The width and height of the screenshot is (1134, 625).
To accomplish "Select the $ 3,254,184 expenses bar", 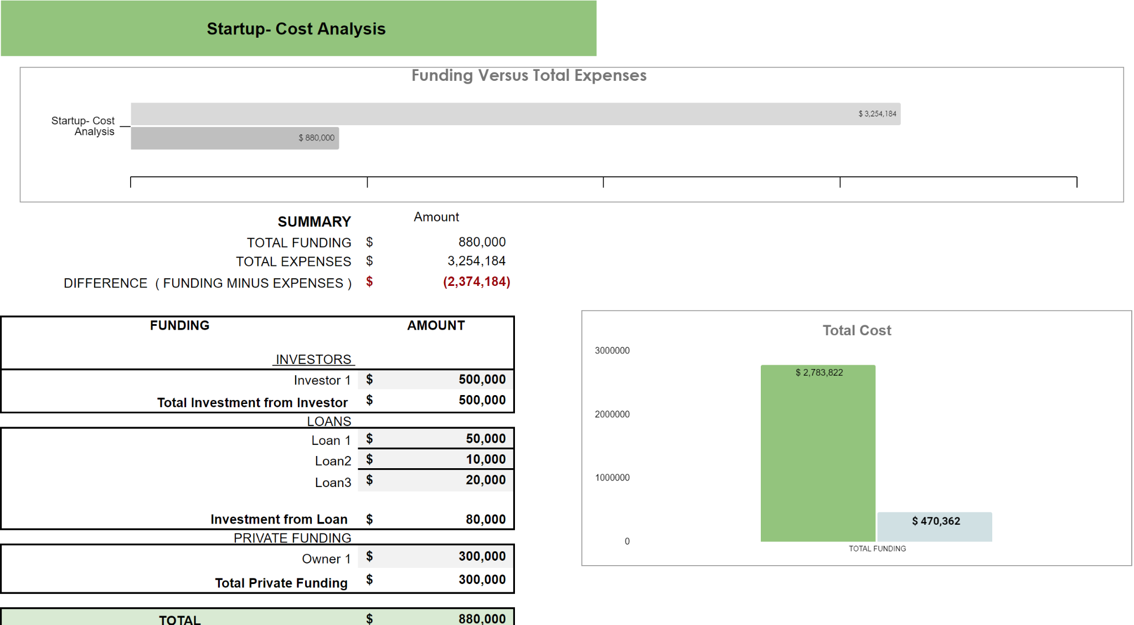I will point(516,114).
